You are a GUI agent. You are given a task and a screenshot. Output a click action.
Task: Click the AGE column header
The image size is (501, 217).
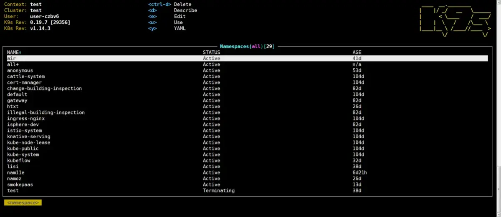pos(357,52)
